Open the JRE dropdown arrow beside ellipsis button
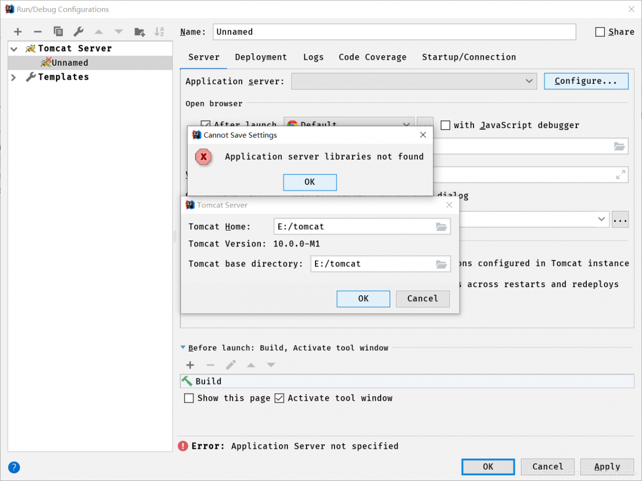Screen dimensions: 642x481 pos(601,219)
